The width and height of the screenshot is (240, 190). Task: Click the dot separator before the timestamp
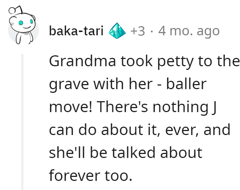click(151, 31)
